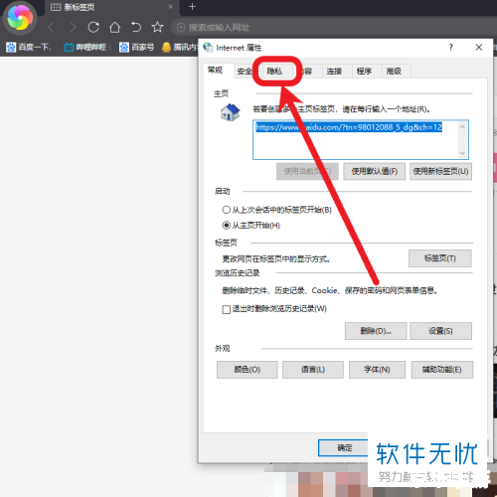Click the Internet 属性 title bar icon
Viewport: 497px width, 497px height.
[208, 48]
